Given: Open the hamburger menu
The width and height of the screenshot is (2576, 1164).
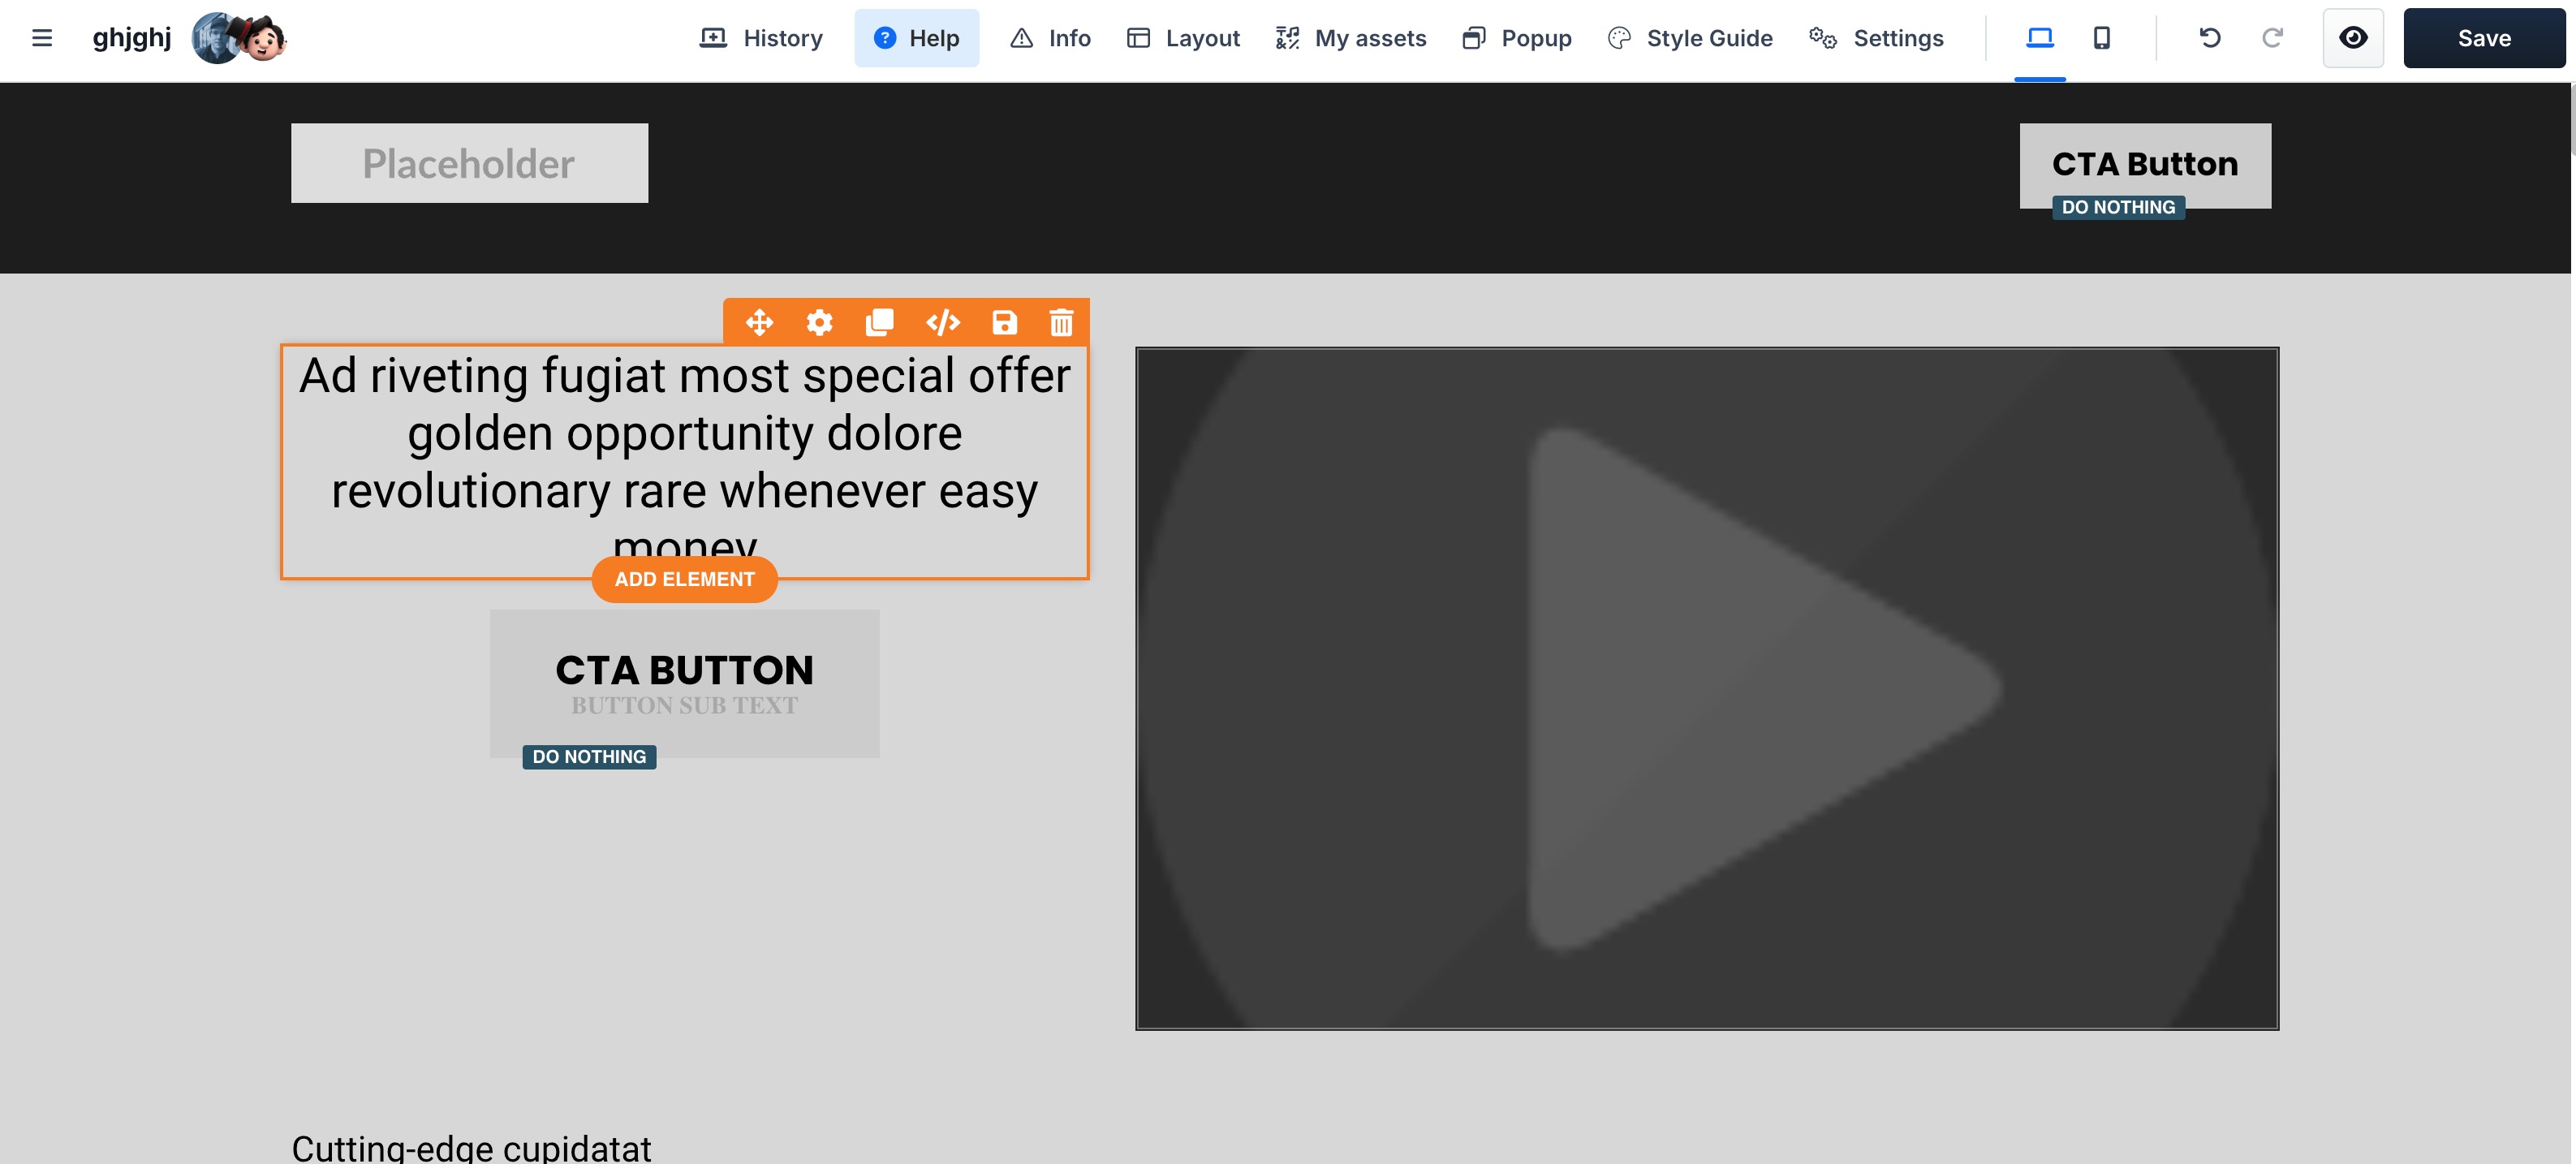Looking at the screenshot, I should coord(42,38).
